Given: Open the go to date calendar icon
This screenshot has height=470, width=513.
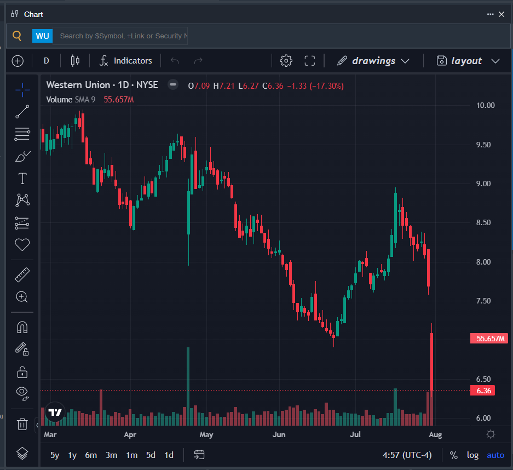Looking at the screenshot, I should point(199,455).
